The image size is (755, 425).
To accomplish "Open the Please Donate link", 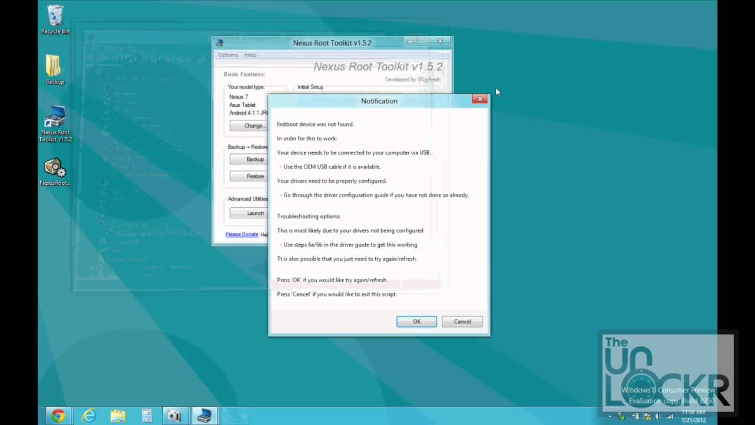I will (x=242, y=234).
